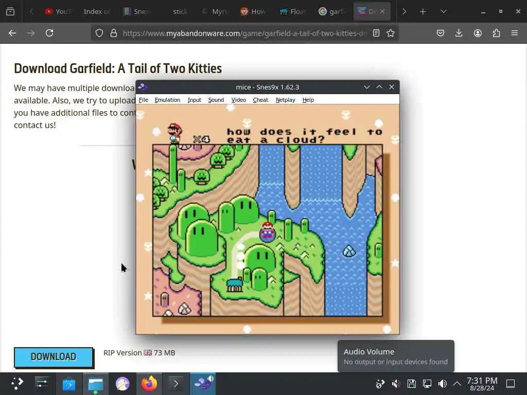527x395 pixels.
Task: Click the URL address bar field
Action: [x=244, y=33]
